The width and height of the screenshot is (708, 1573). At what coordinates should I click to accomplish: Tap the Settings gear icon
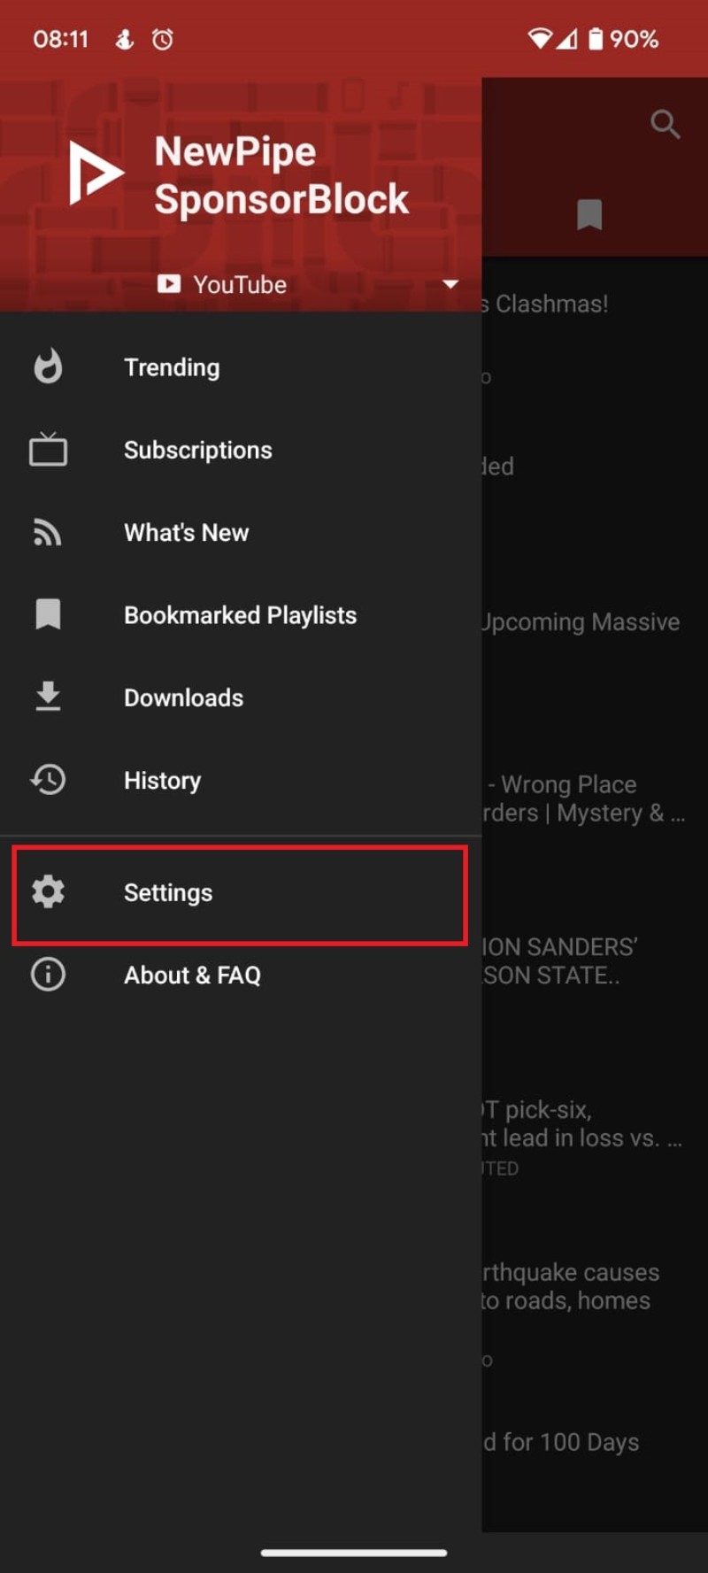[x=48, y=891]
